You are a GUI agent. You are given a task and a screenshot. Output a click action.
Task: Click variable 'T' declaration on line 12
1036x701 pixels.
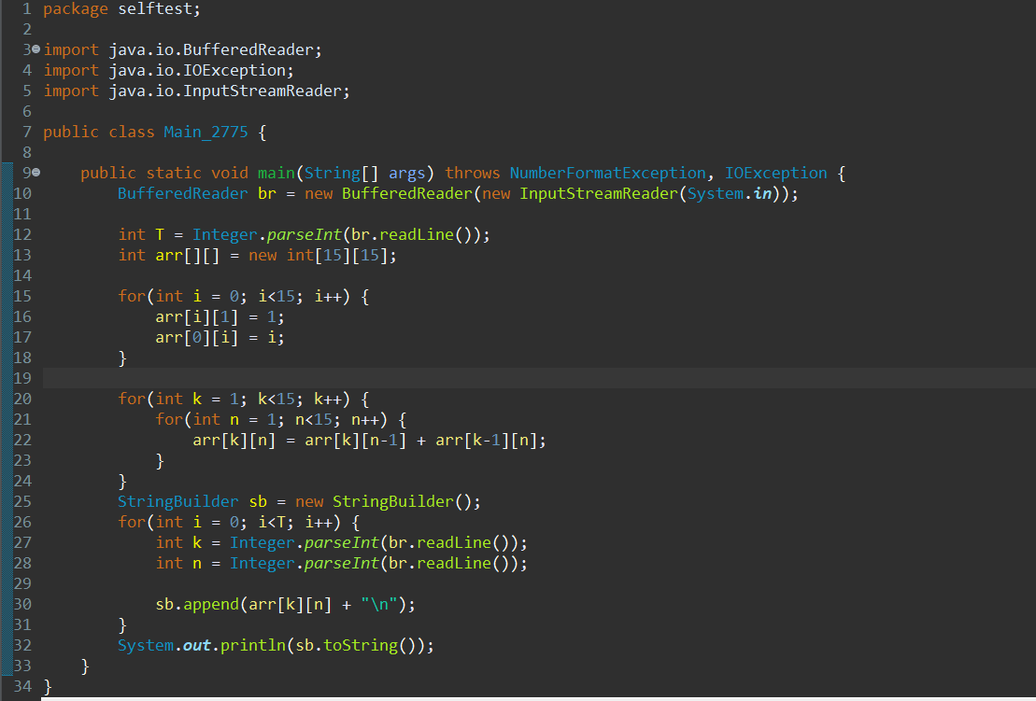coord(159,234)
